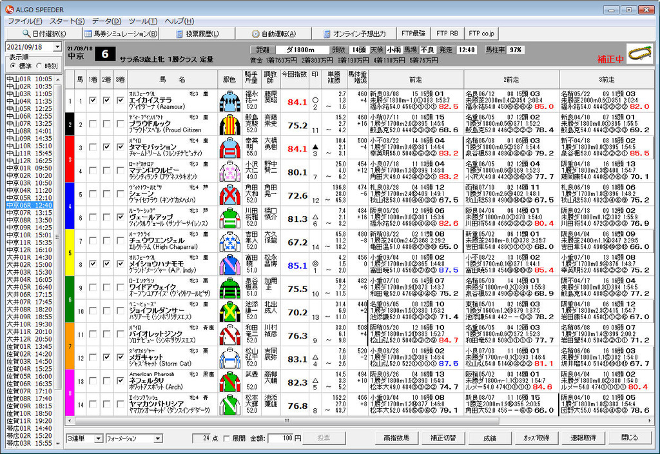Click the 金額 amount input field

280,439
